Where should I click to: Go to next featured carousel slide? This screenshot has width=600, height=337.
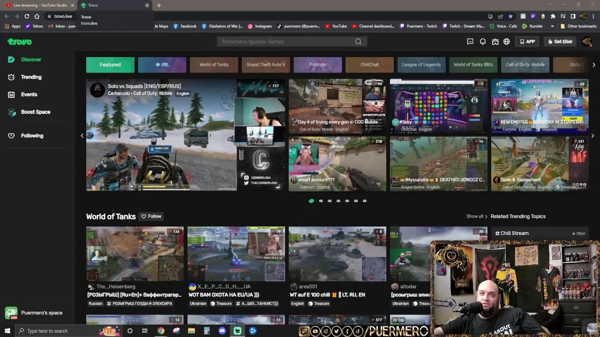tap(593, 136)
